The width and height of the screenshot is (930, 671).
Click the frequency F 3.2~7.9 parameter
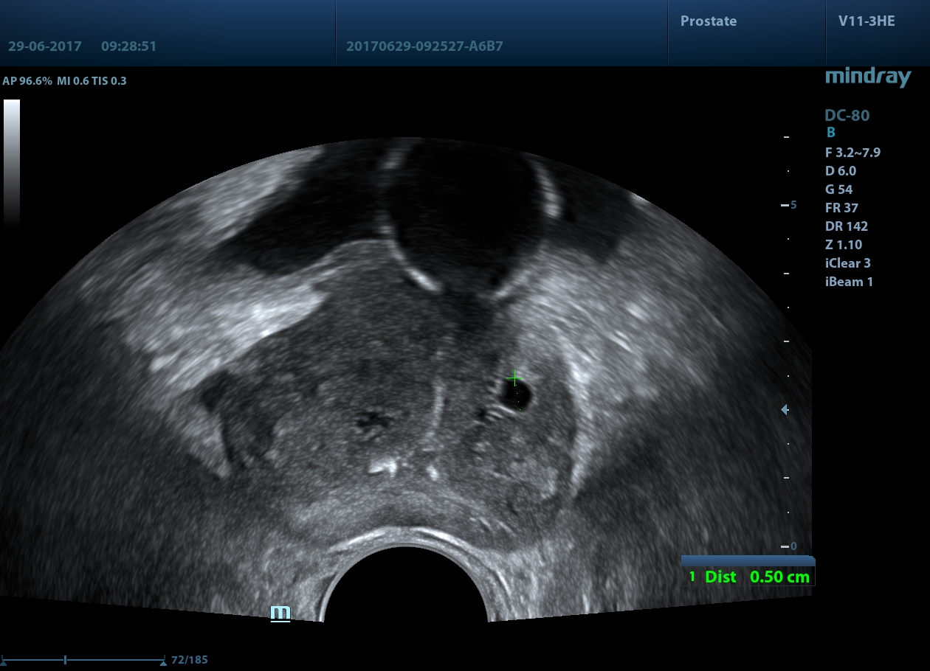[852, 153]
